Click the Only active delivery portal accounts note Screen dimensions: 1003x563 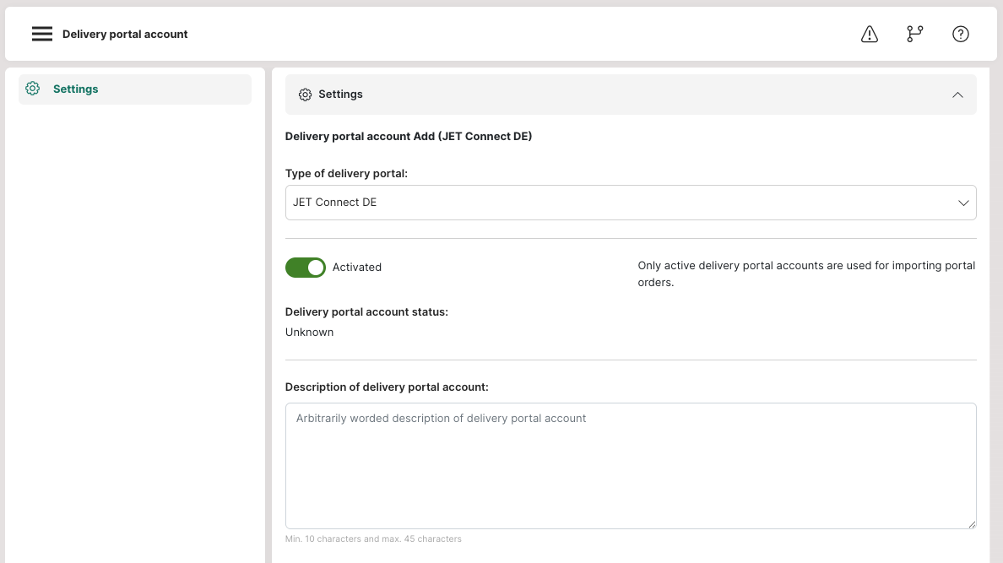tap(806, 273)
